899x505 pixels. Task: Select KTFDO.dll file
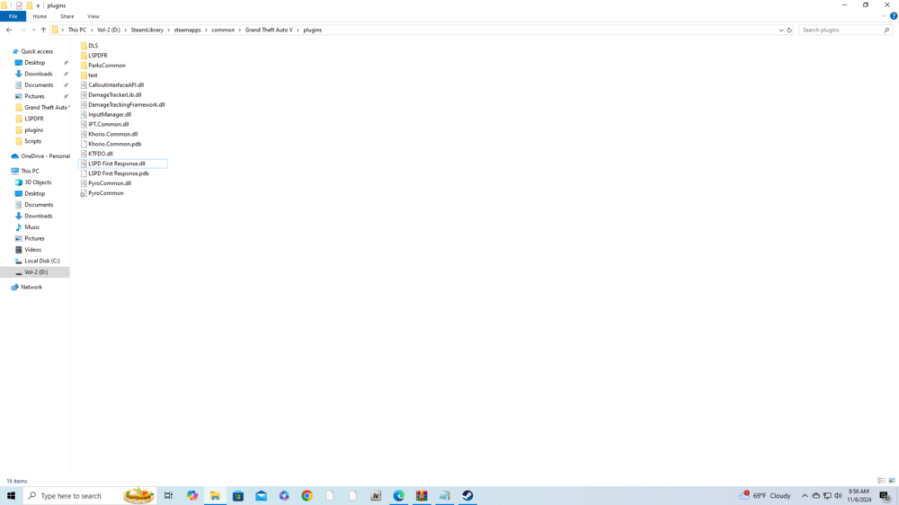coord(97,154)
